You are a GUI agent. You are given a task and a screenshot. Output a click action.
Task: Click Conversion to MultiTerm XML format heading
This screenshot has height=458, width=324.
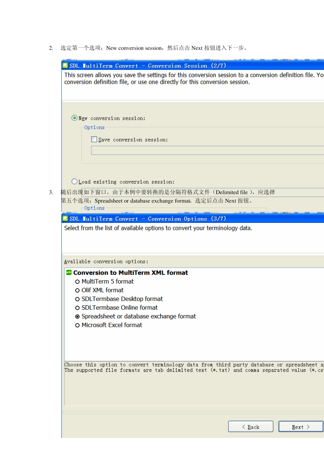click(131, 273)
